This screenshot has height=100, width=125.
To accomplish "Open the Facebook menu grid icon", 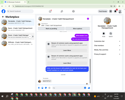I will 110,11.
